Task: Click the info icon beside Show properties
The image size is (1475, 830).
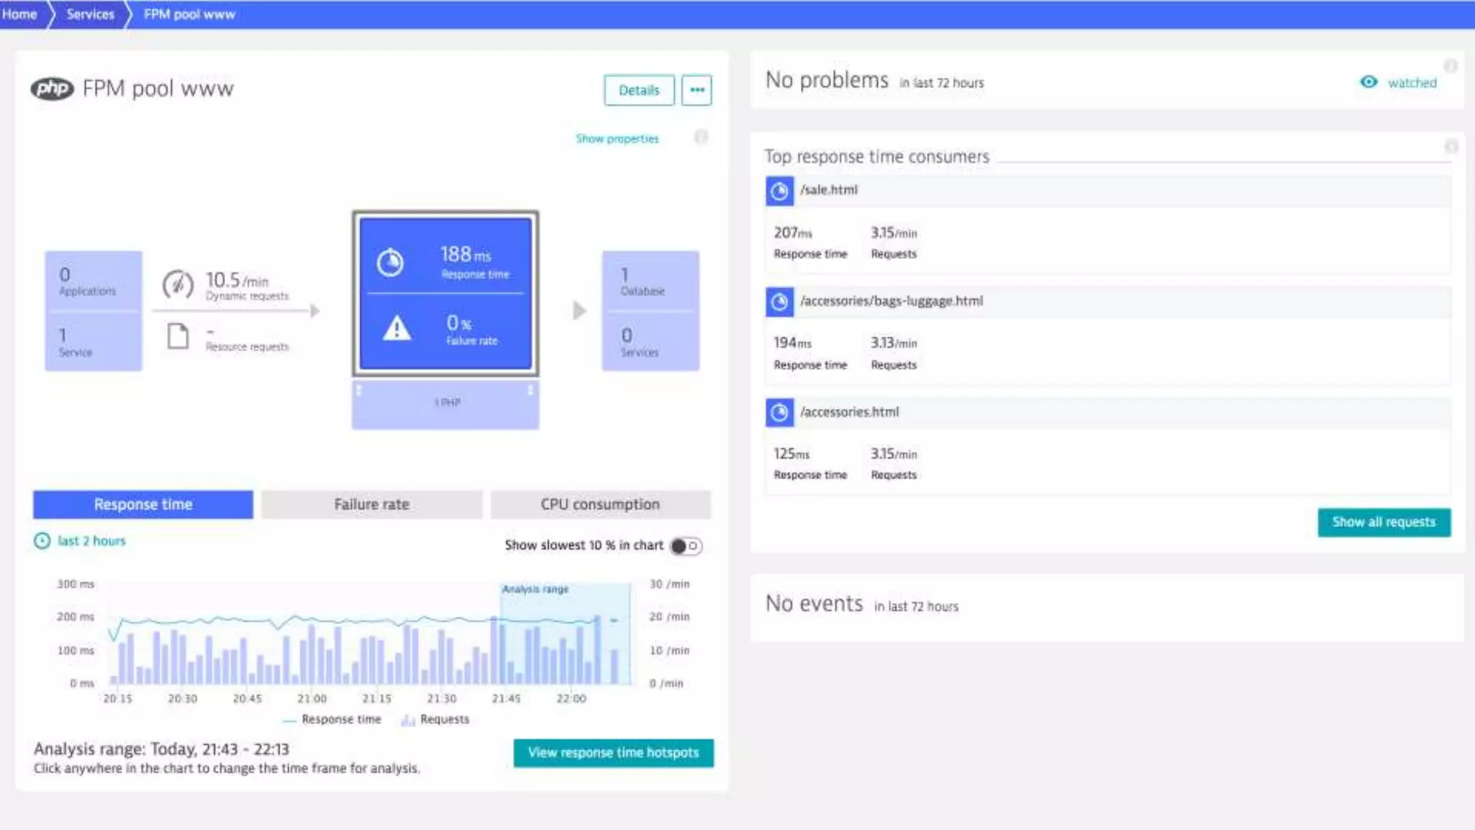Action: pos(700,137)
